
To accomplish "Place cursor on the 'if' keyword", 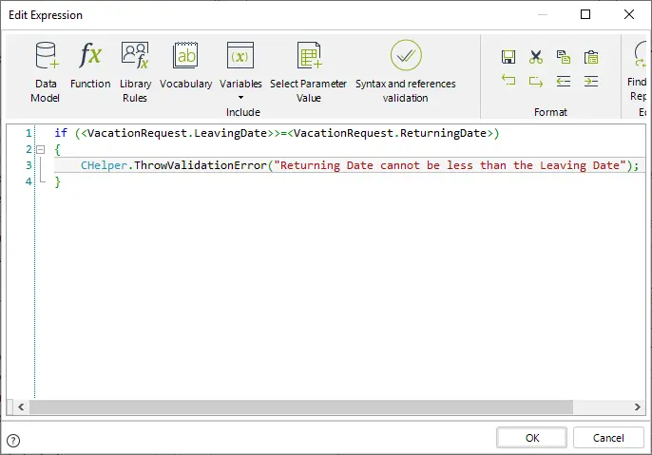I will pyautogui.click(x=61, y=133).
